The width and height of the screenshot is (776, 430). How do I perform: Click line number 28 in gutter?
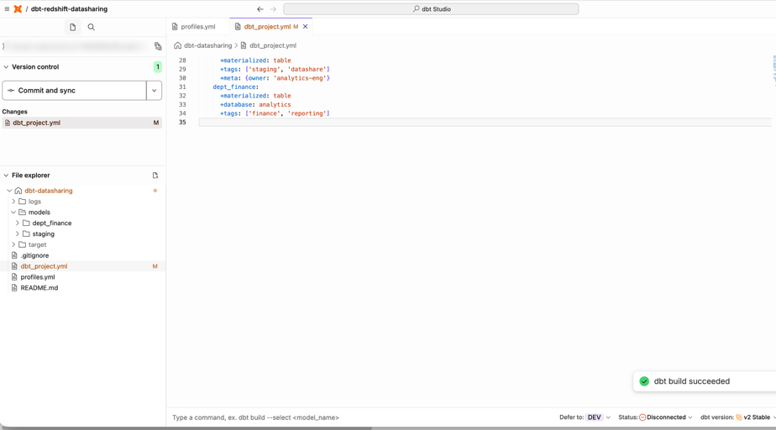coord(182,60)
